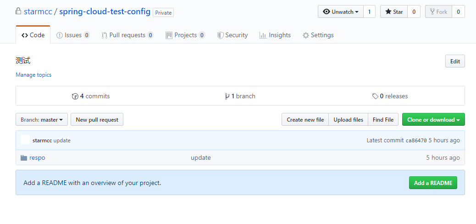476x224 pixels.
Task: Toggle the Star button for this repository
Action: 394,12
